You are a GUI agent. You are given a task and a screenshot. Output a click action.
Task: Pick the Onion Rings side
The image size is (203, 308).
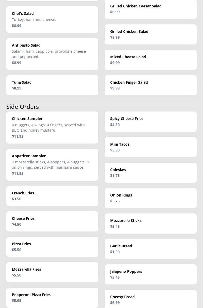click(x=151, y=198)
